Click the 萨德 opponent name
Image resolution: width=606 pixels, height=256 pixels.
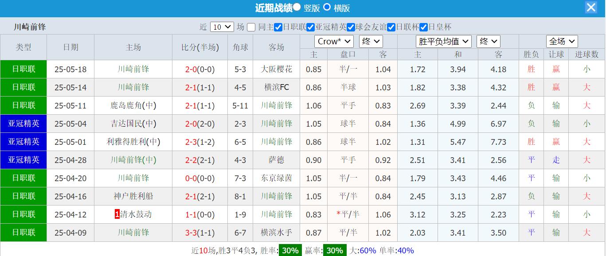pos(276,160)
